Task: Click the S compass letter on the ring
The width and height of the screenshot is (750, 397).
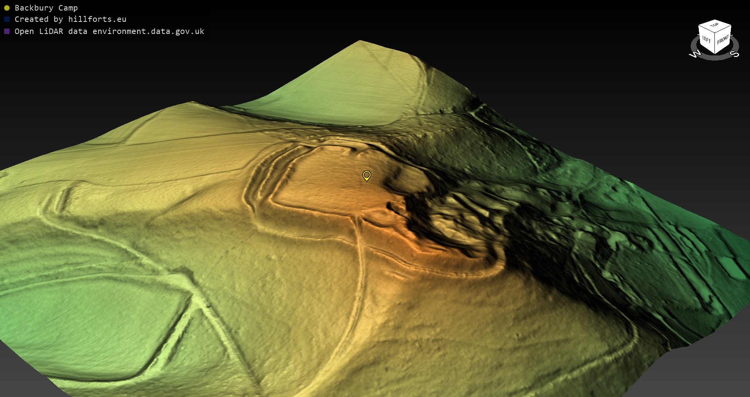Action: [734, 54]
